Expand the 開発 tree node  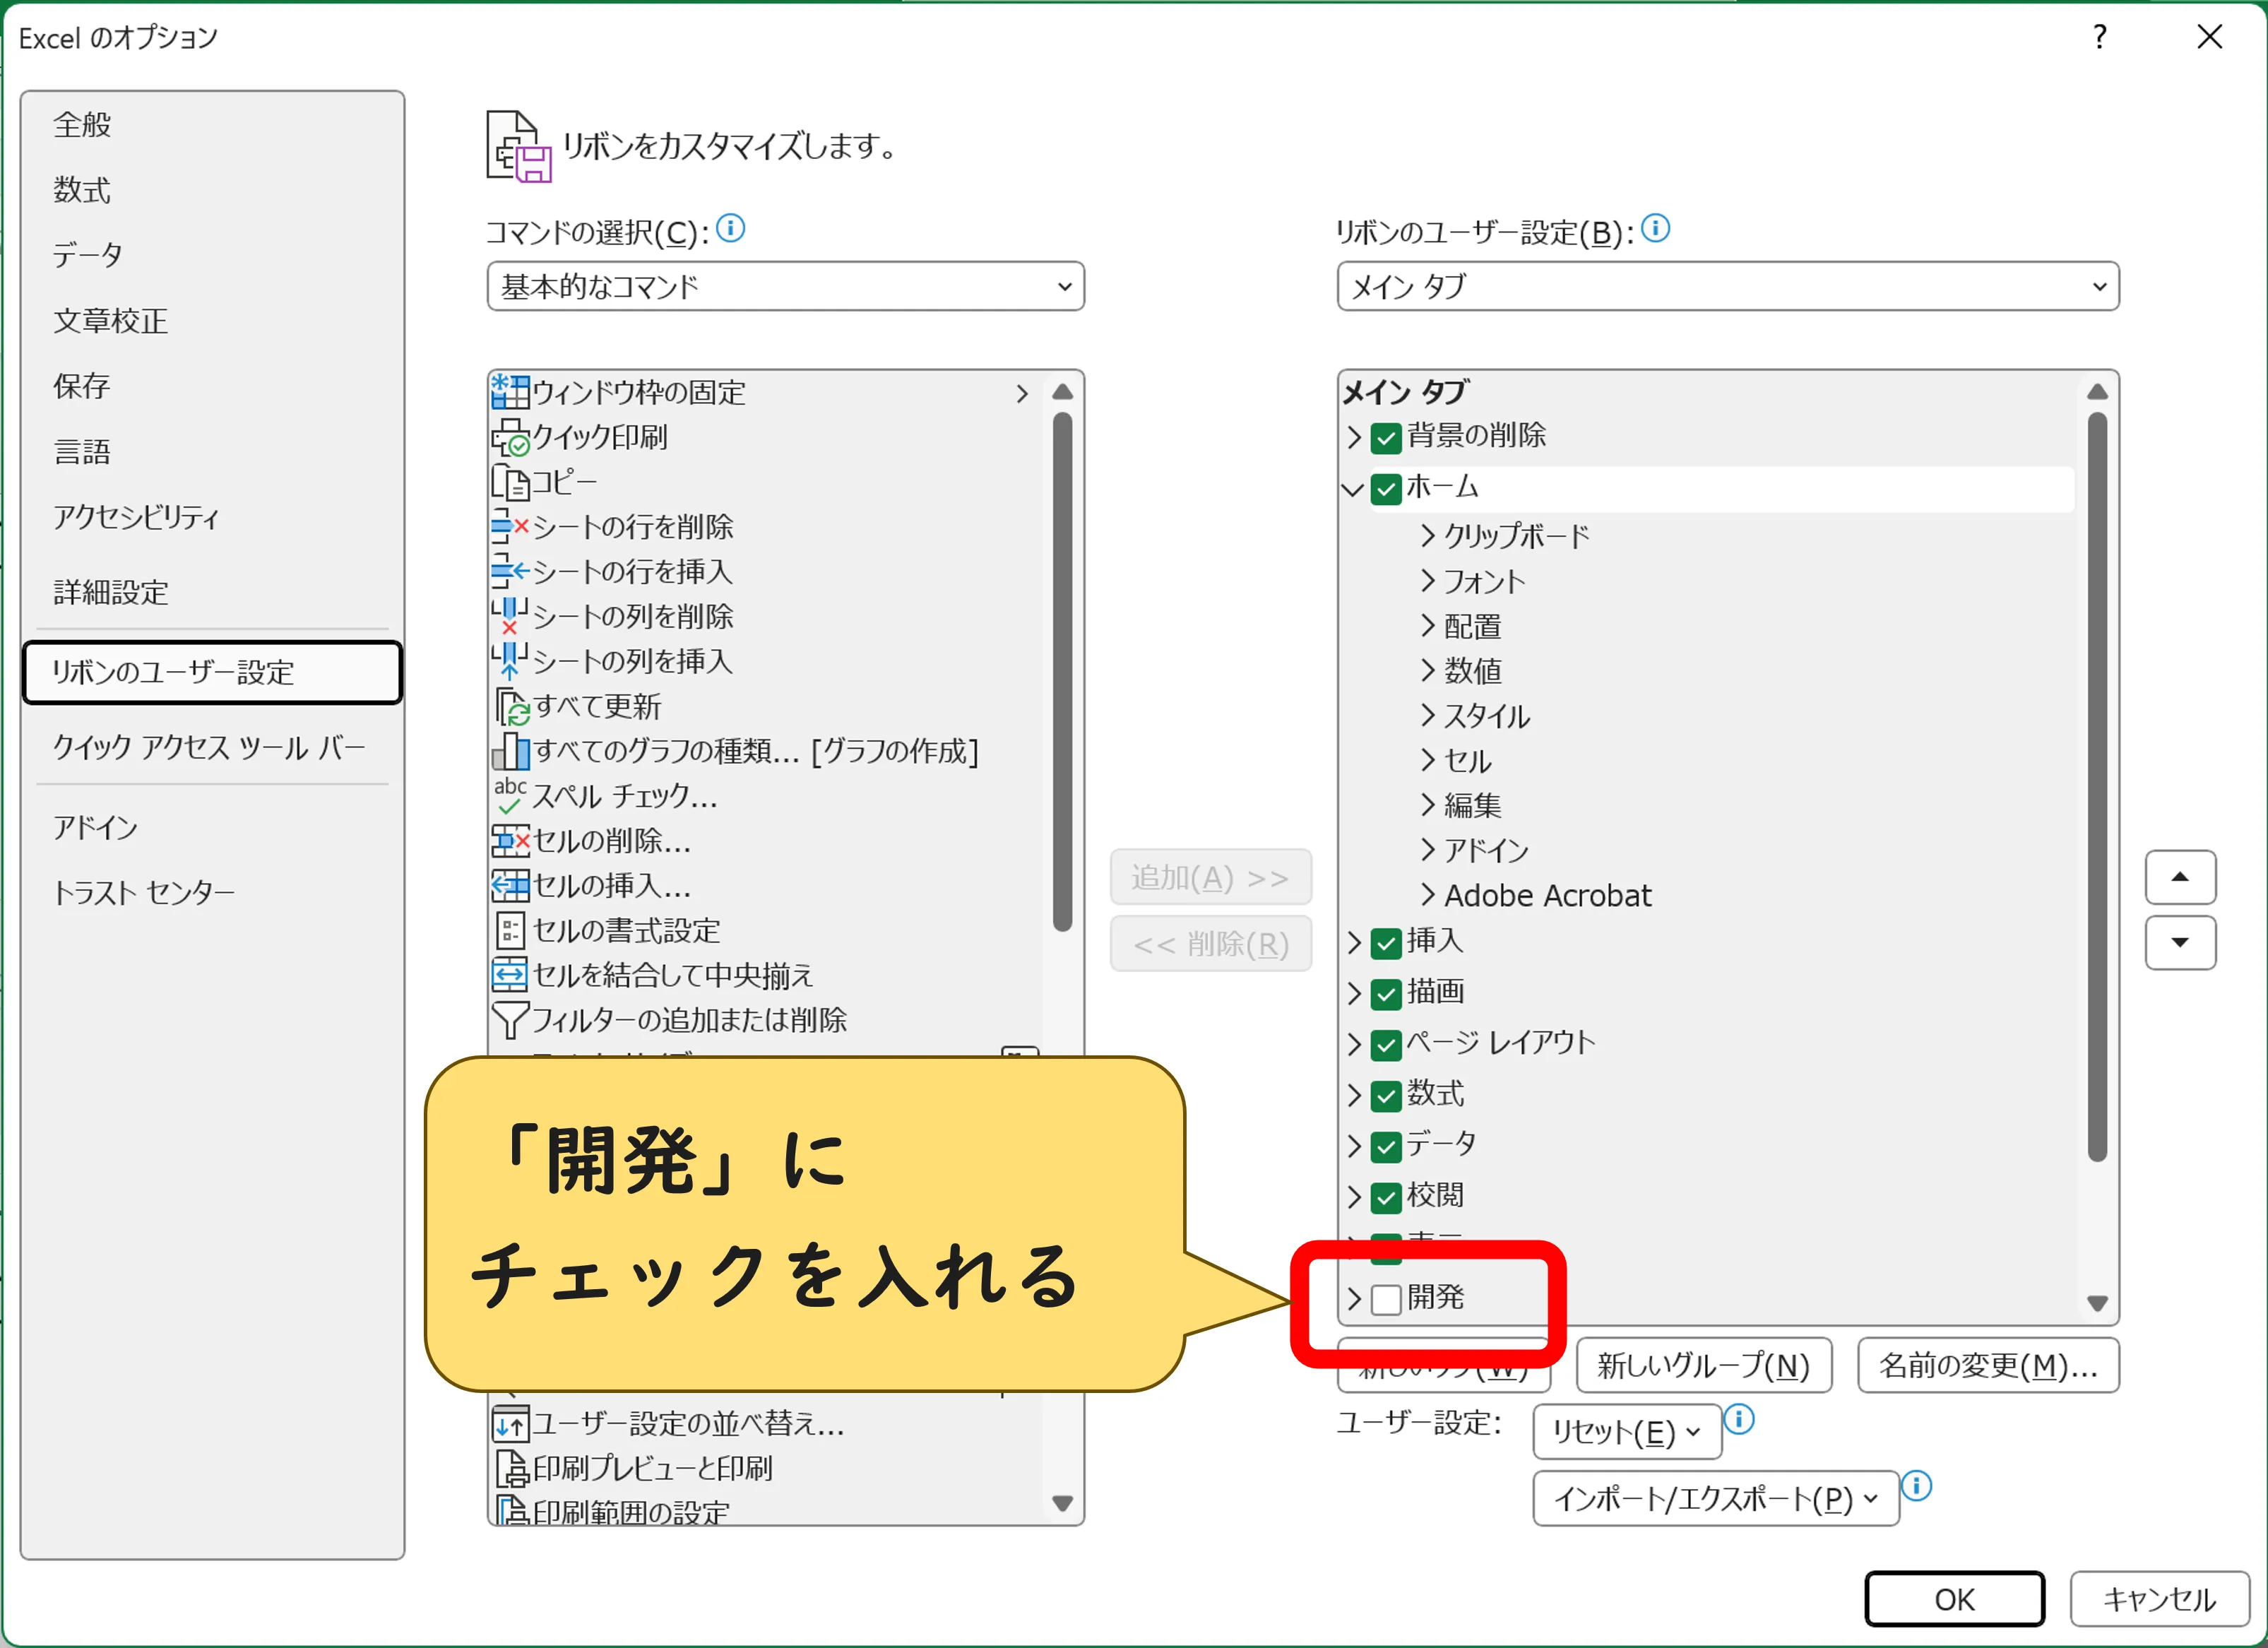[1354, 1298]
